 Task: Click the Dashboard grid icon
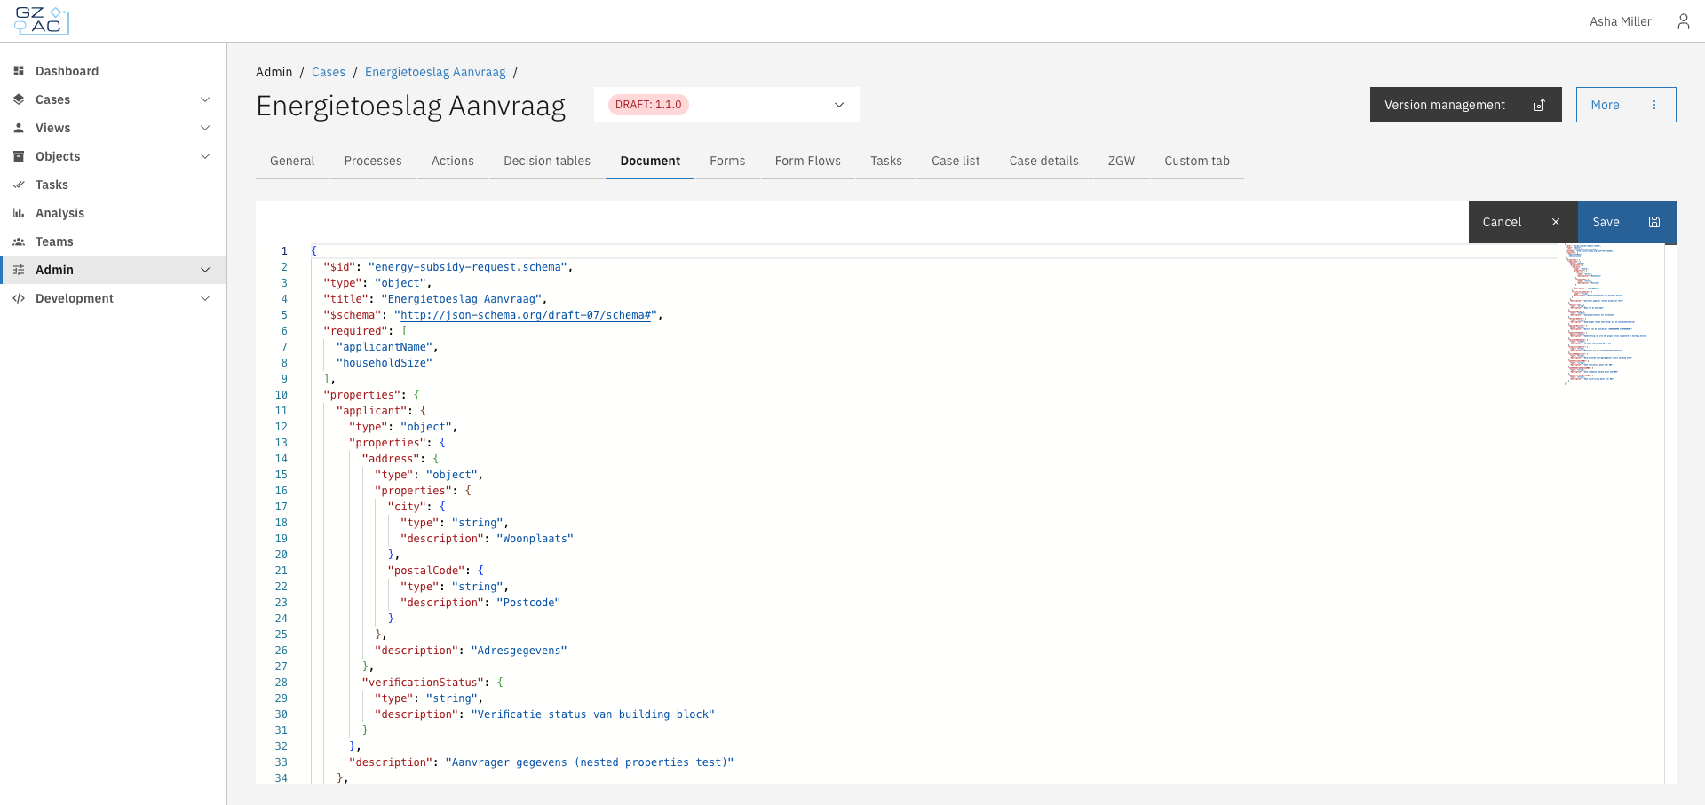coord(19,71)
